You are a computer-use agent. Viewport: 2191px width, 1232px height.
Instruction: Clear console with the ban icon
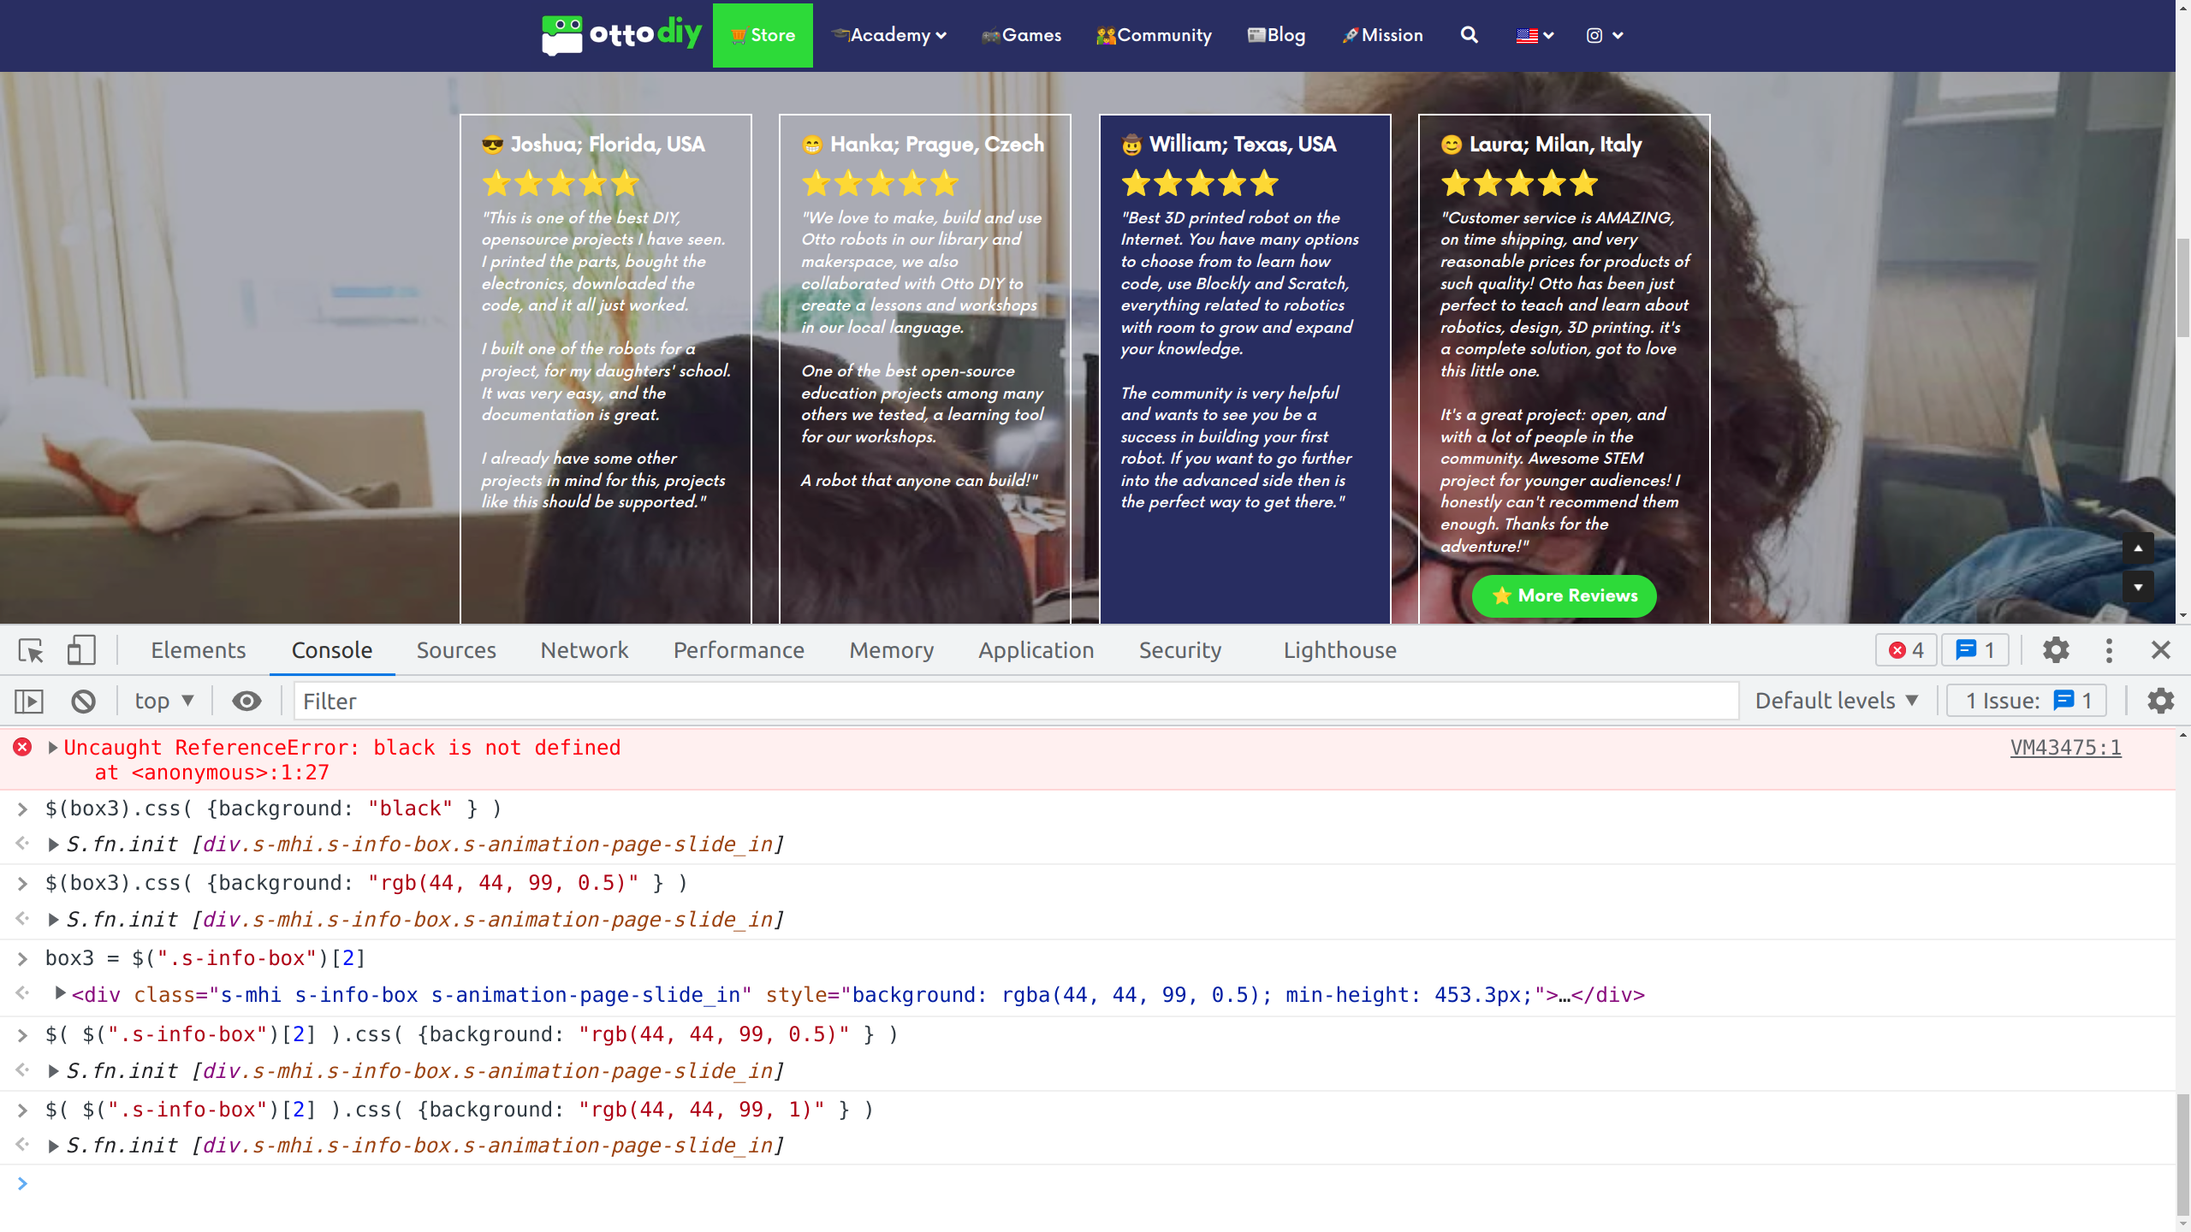pos(83,702)
